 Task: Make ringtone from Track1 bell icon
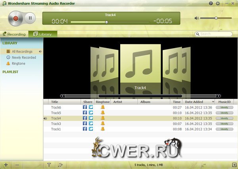[103, 129]
